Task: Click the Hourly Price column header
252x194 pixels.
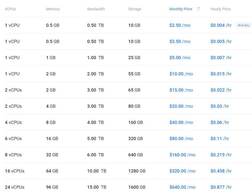Action: pos(220,9)
